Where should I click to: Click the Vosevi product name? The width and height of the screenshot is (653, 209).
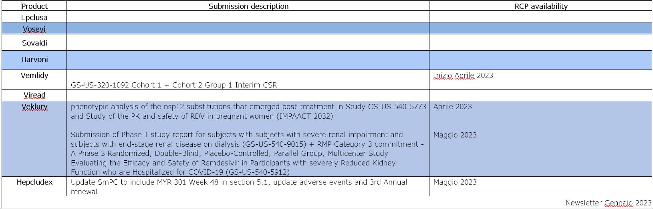pyautogui.click(x=34, y=29)
